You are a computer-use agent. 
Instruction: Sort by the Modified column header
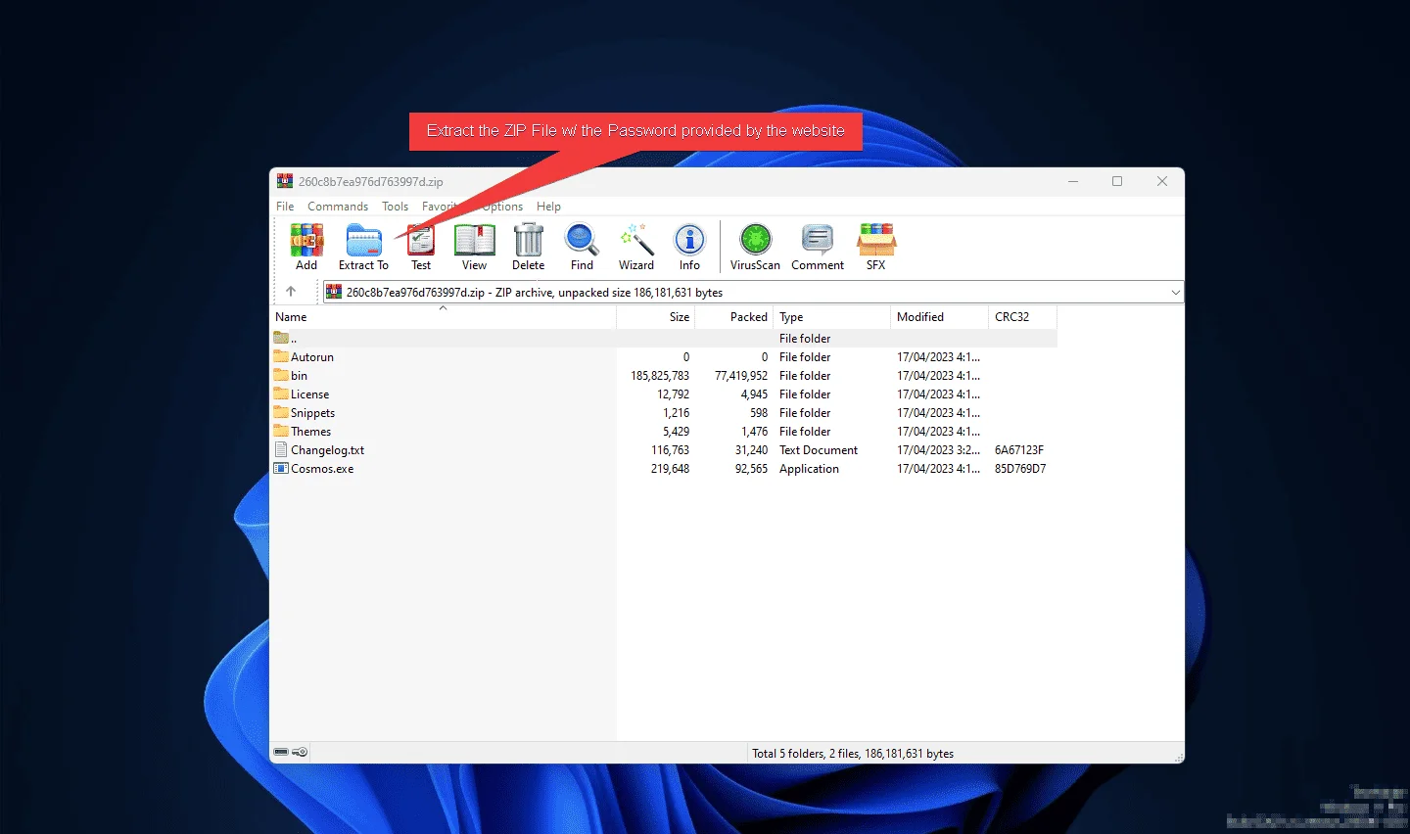click(940, 317)
